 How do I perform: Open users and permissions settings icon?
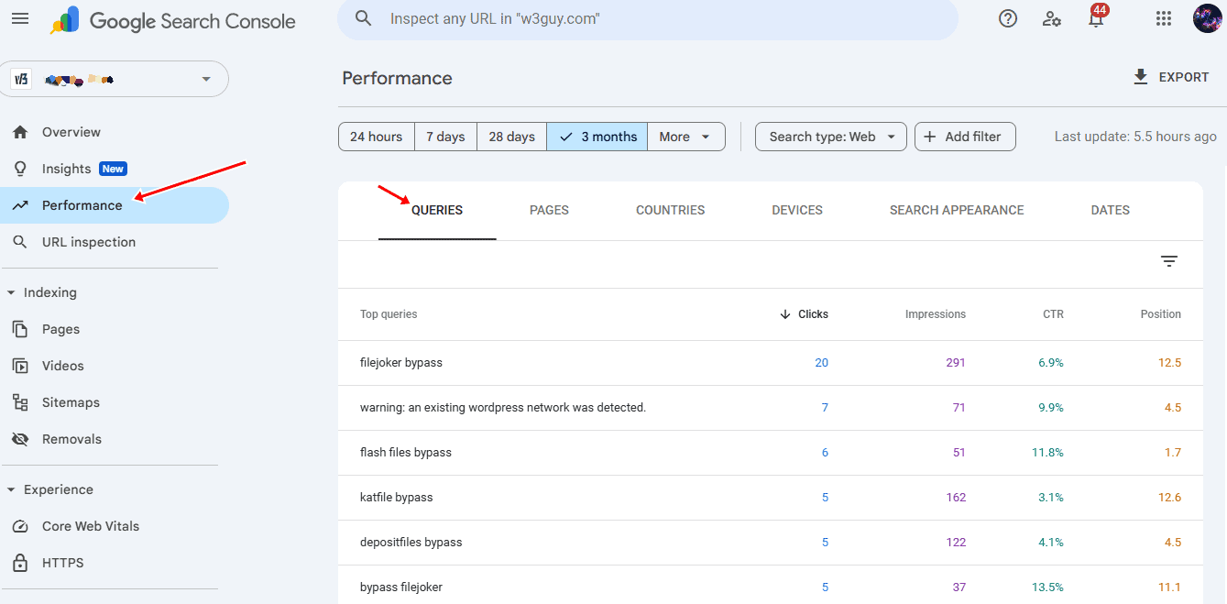coord(1052,19)
